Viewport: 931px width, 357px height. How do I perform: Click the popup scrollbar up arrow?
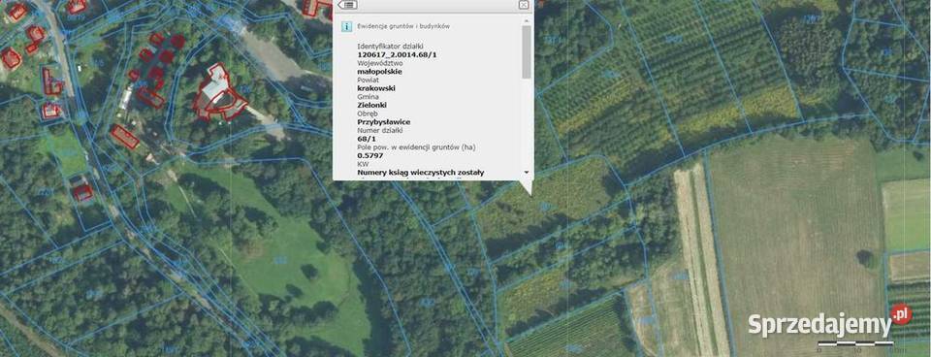[x=526, y=20]
